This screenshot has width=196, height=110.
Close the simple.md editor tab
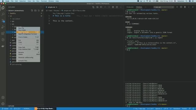pos(57,7)
